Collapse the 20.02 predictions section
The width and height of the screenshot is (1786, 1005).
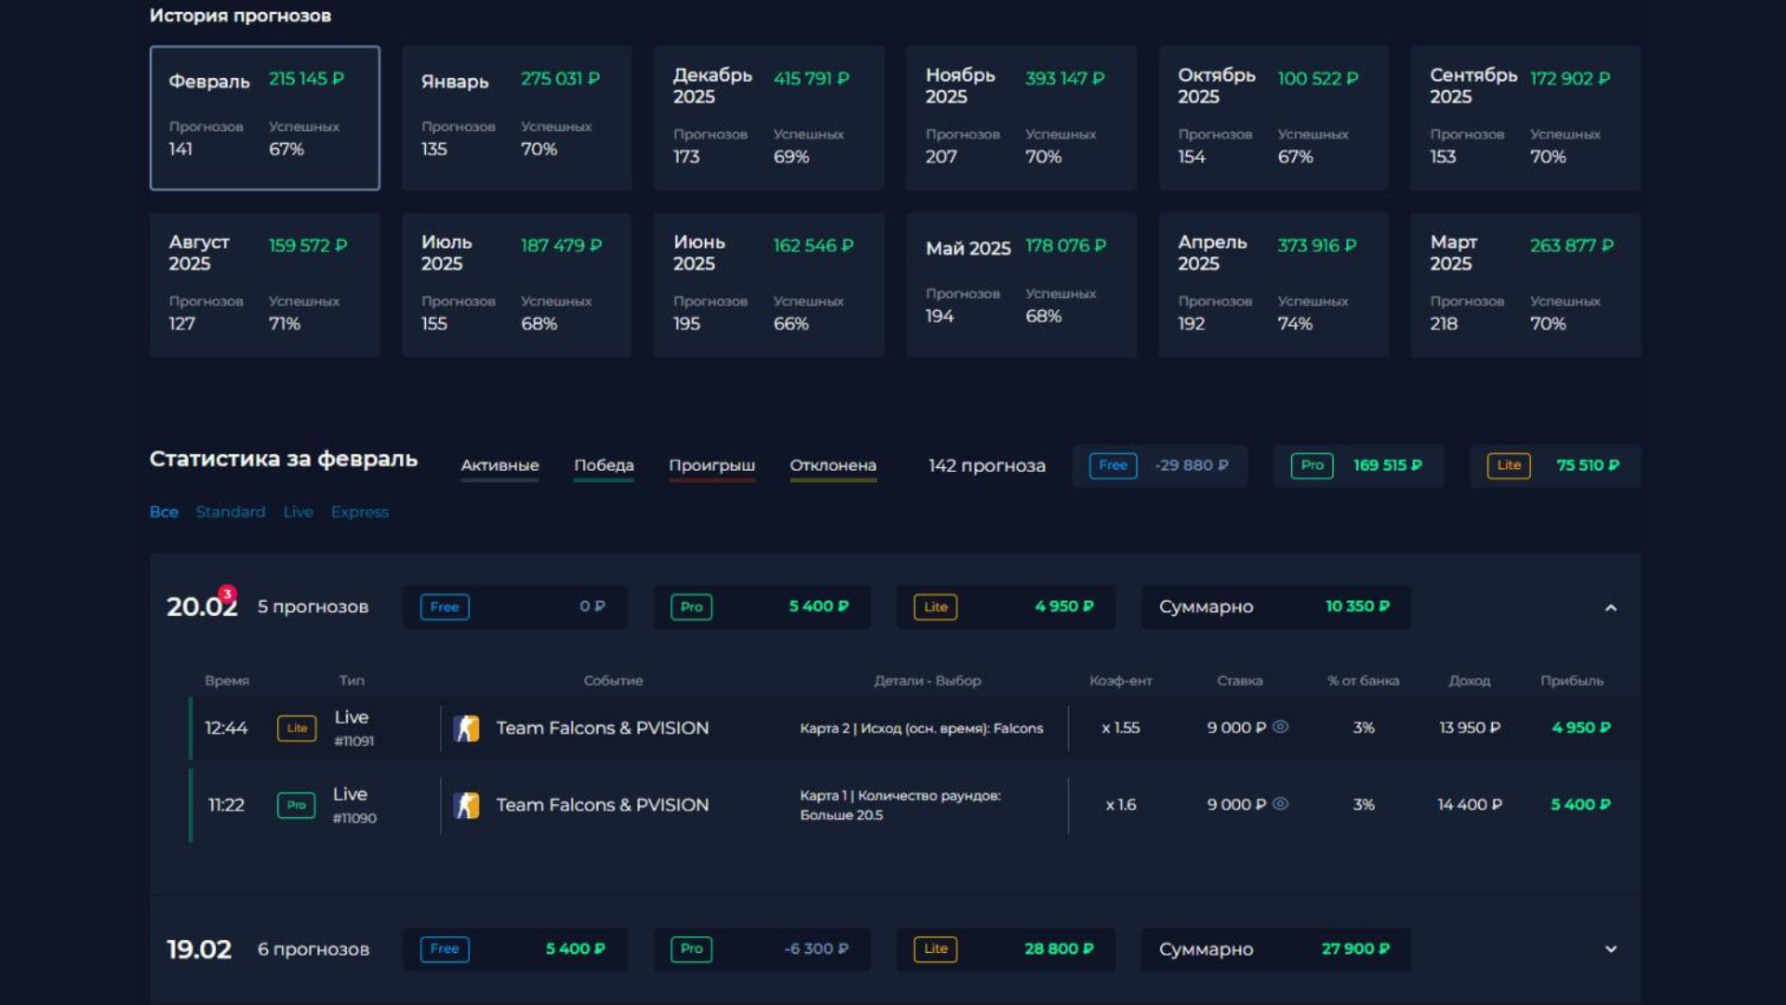tap(1610, 608)
